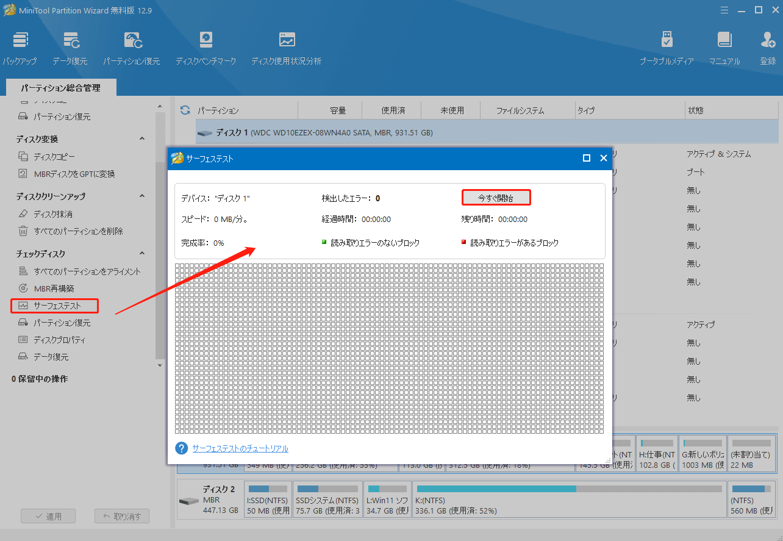Open データ復元 in the top toolbar
The height and width of the screenshot is (541, 783).
[x=70, y=48]
